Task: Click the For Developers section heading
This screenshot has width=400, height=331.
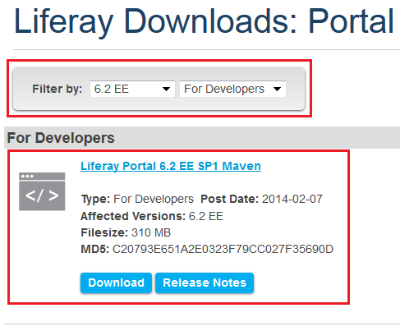Action: (61, 138)
